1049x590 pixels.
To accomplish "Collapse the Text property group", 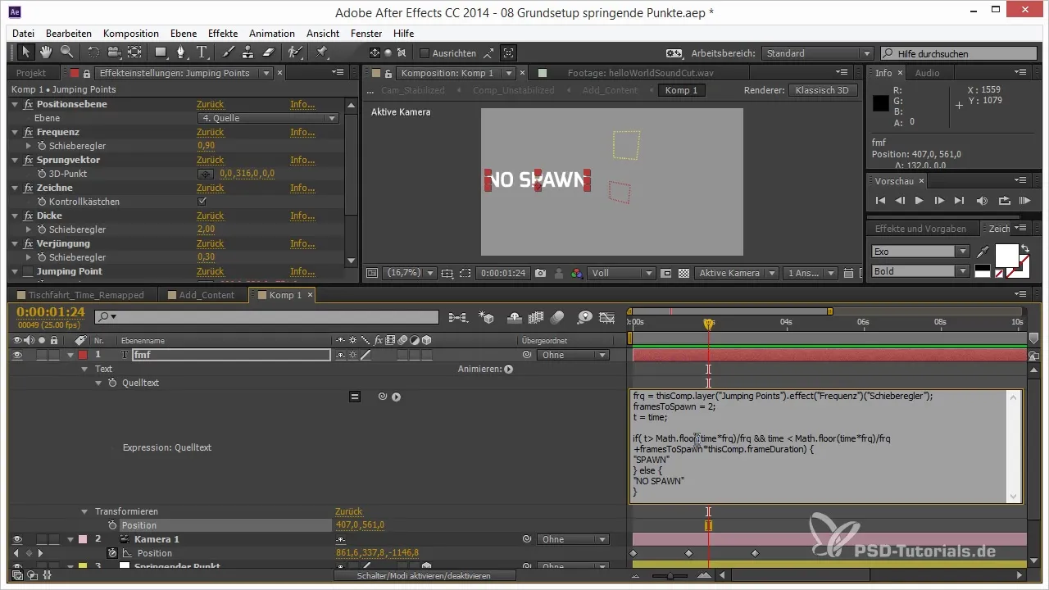I will 84,369.
